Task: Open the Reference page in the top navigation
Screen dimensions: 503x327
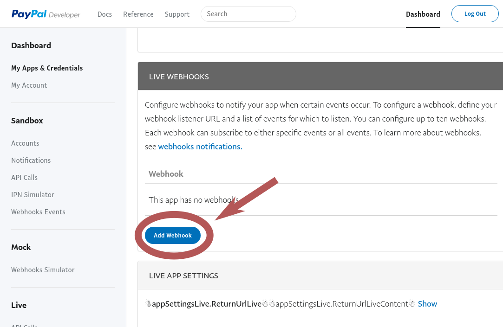Action: pos(138,14)
